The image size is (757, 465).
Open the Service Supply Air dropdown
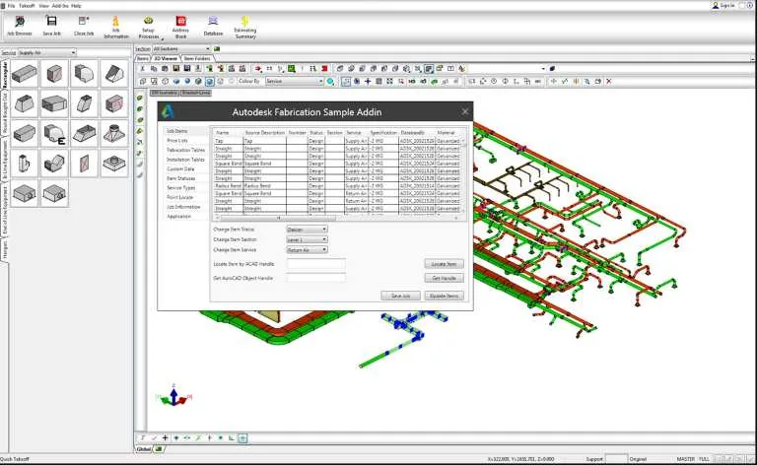click(x=47, y=52)
